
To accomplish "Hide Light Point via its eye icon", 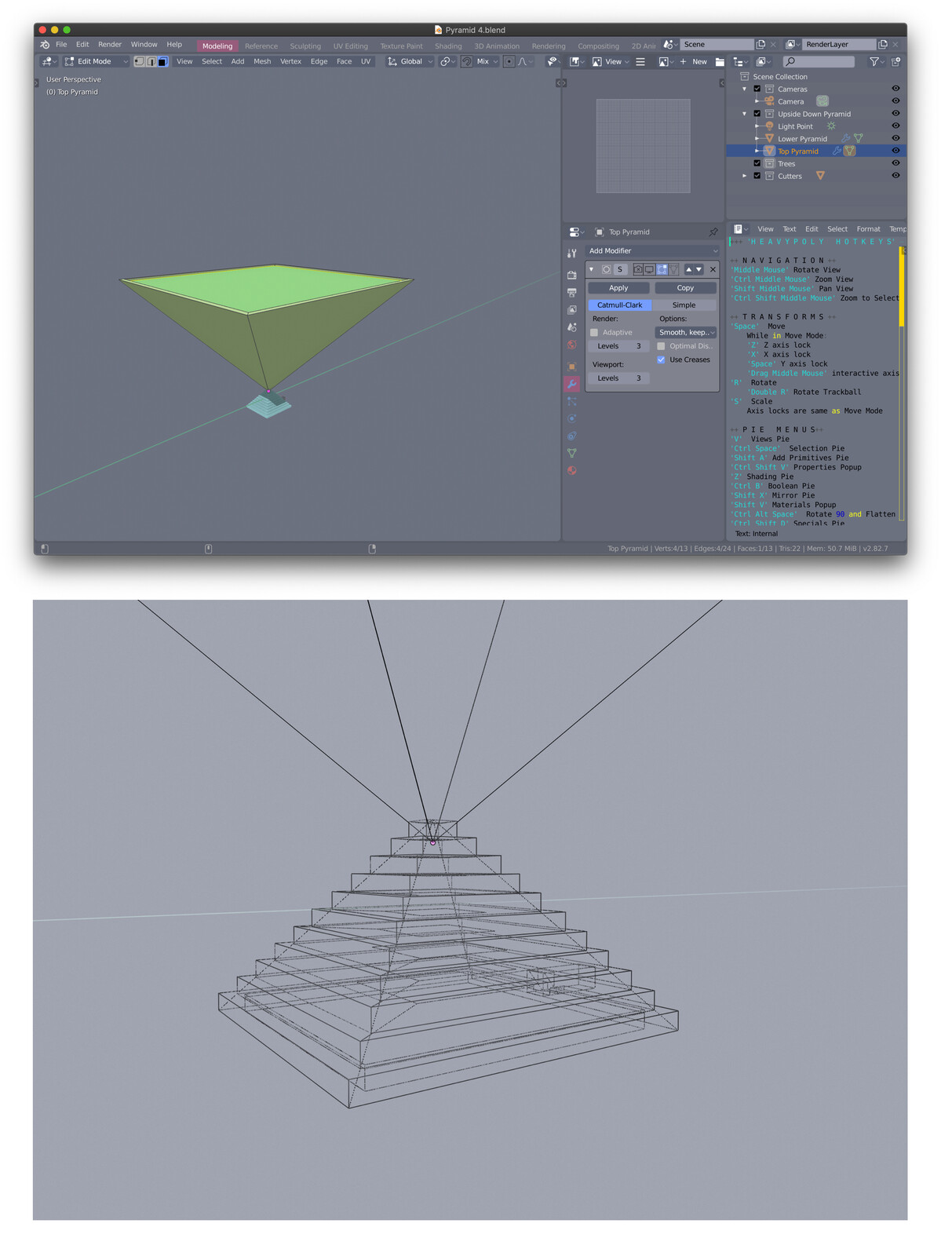I will coord(895,126).
